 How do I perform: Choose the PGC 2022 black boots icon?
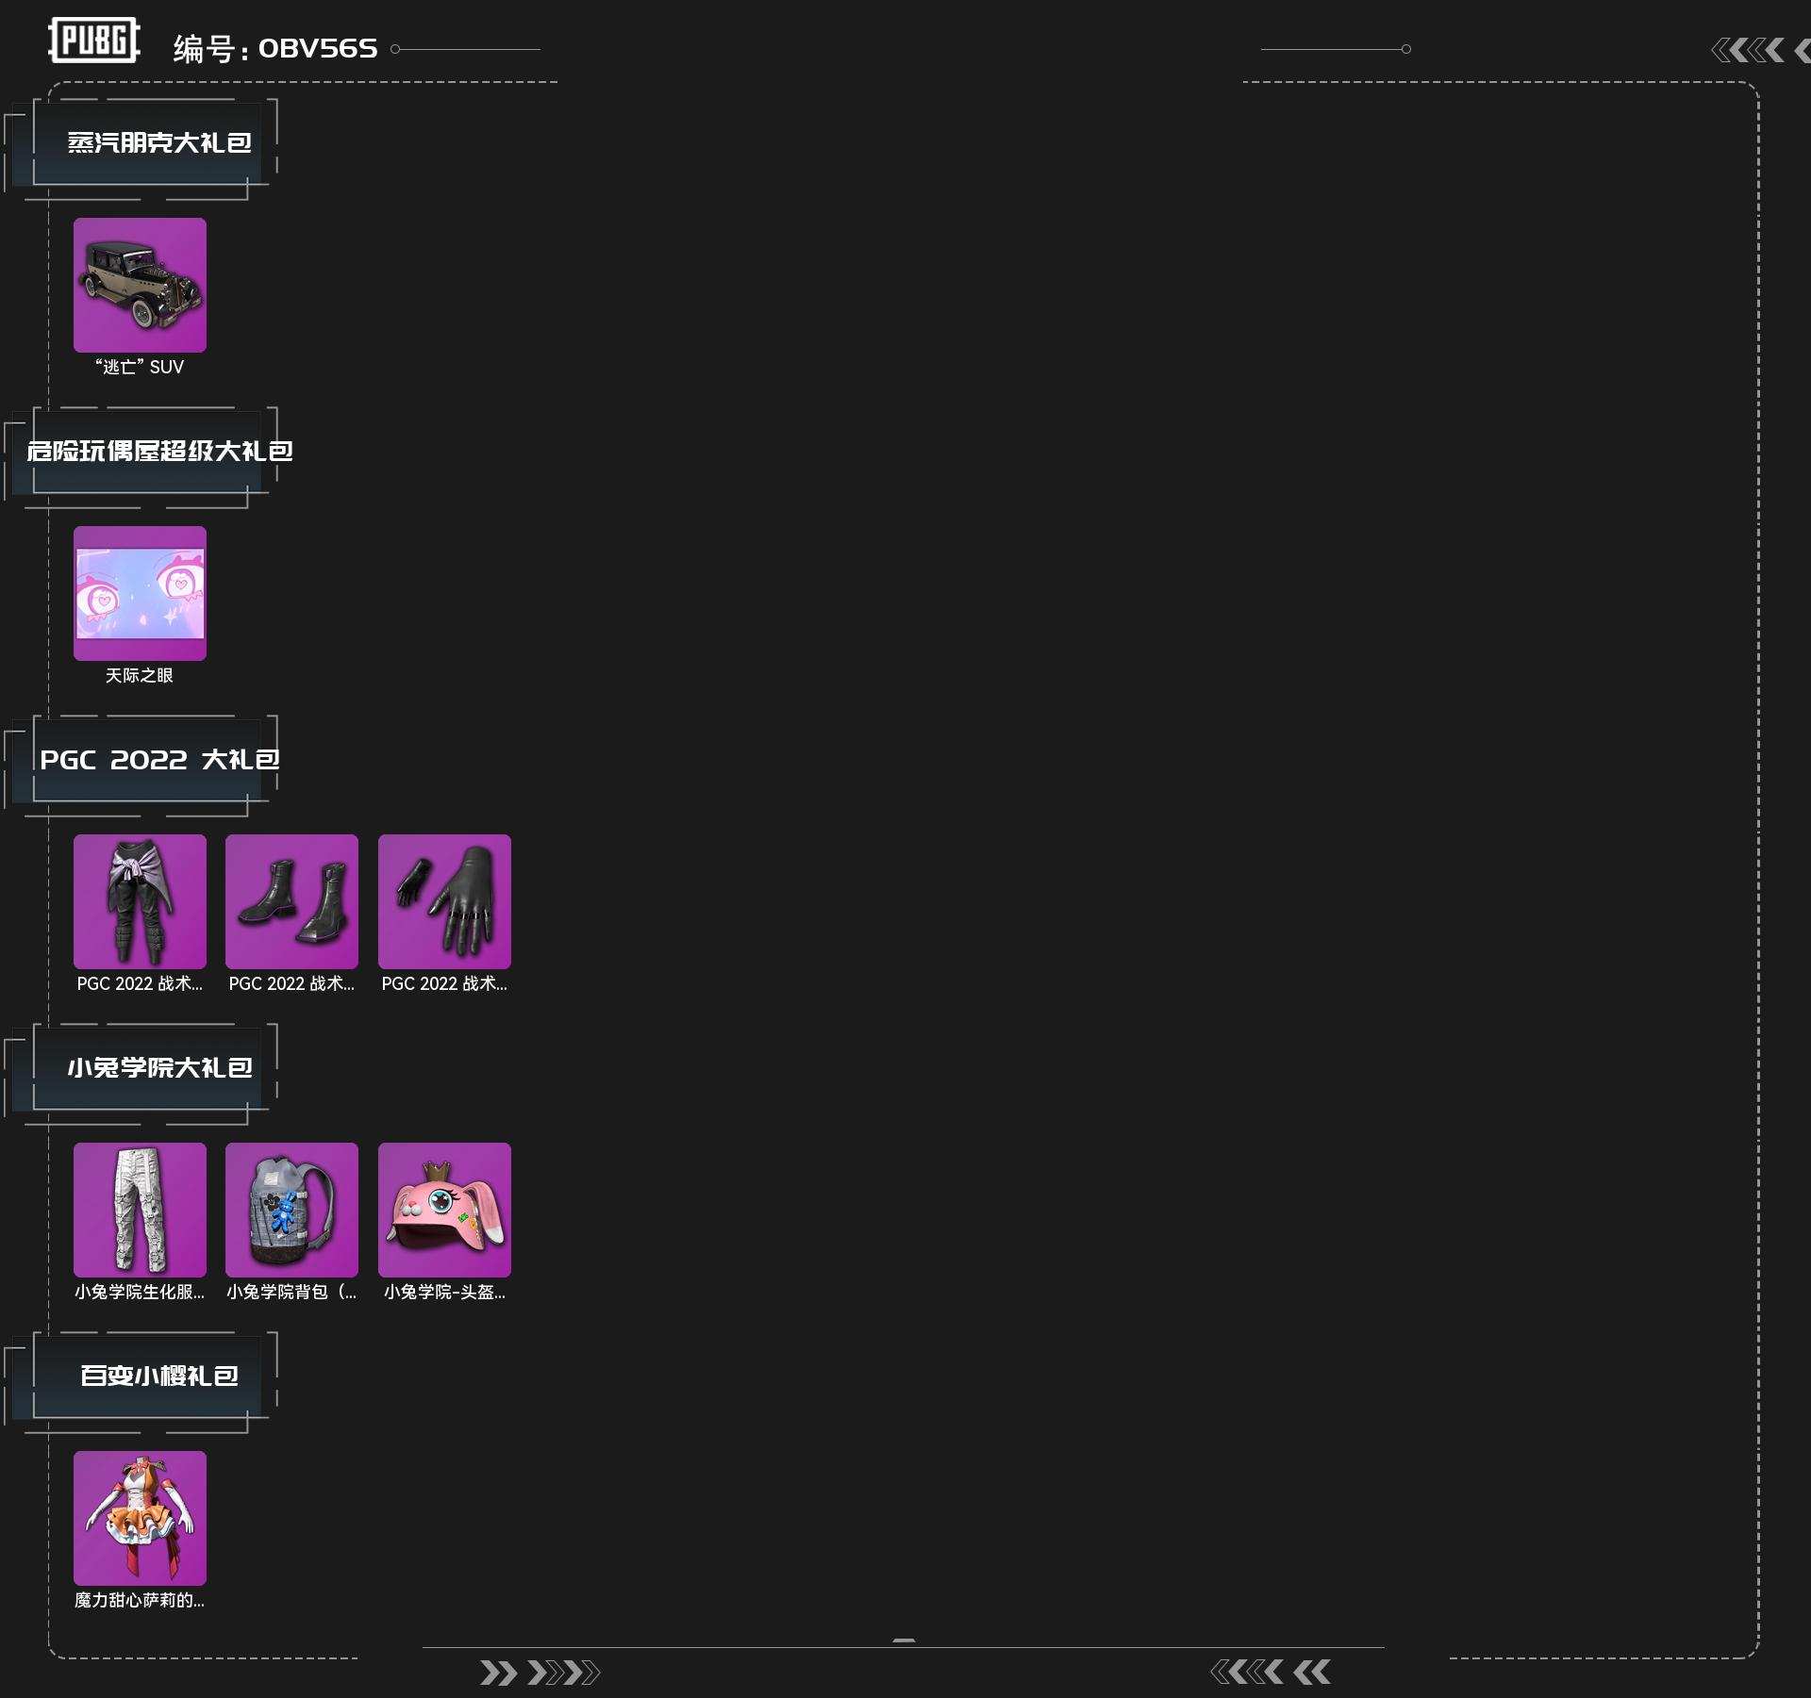(x=291, y=901)
